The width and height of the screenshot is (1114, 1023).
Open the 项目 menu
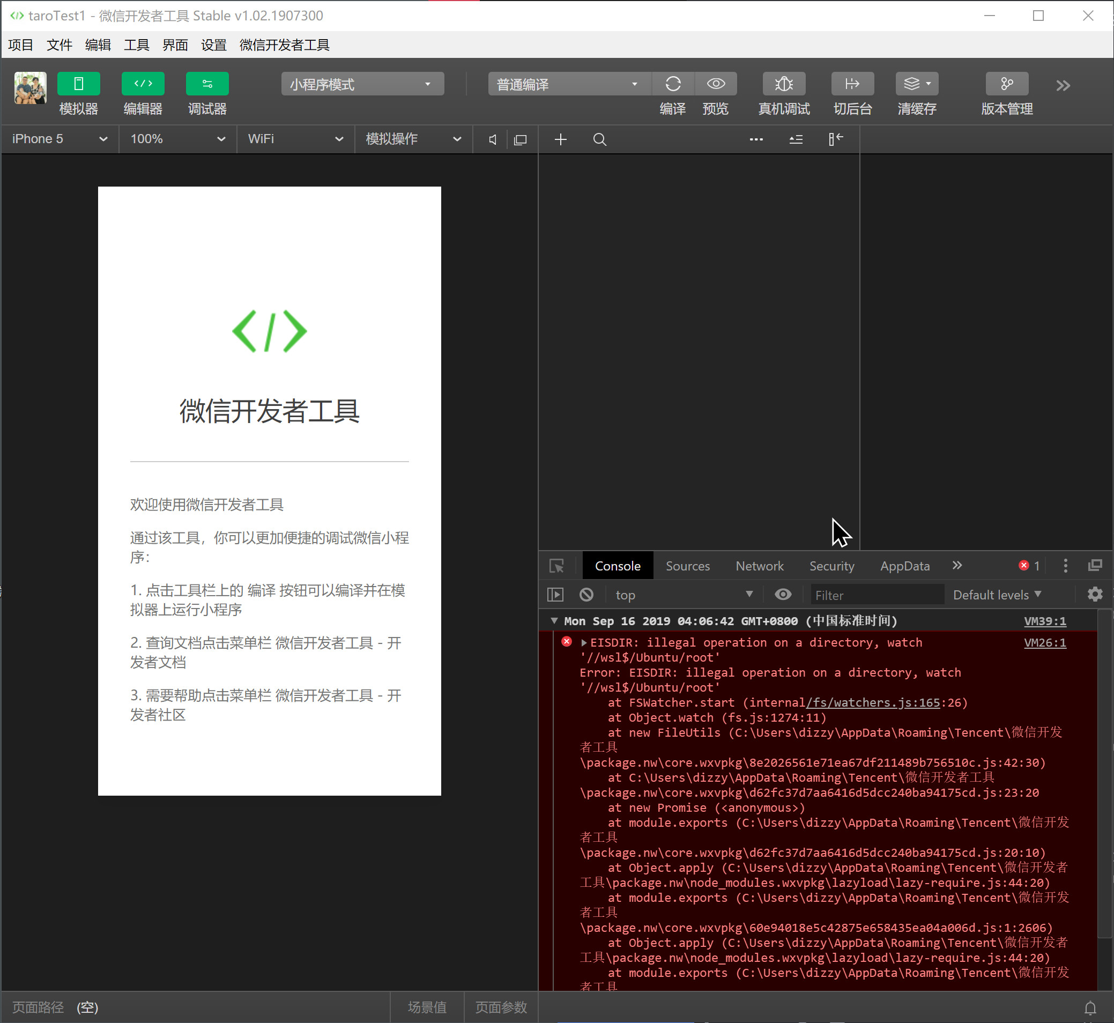point(21,45)
